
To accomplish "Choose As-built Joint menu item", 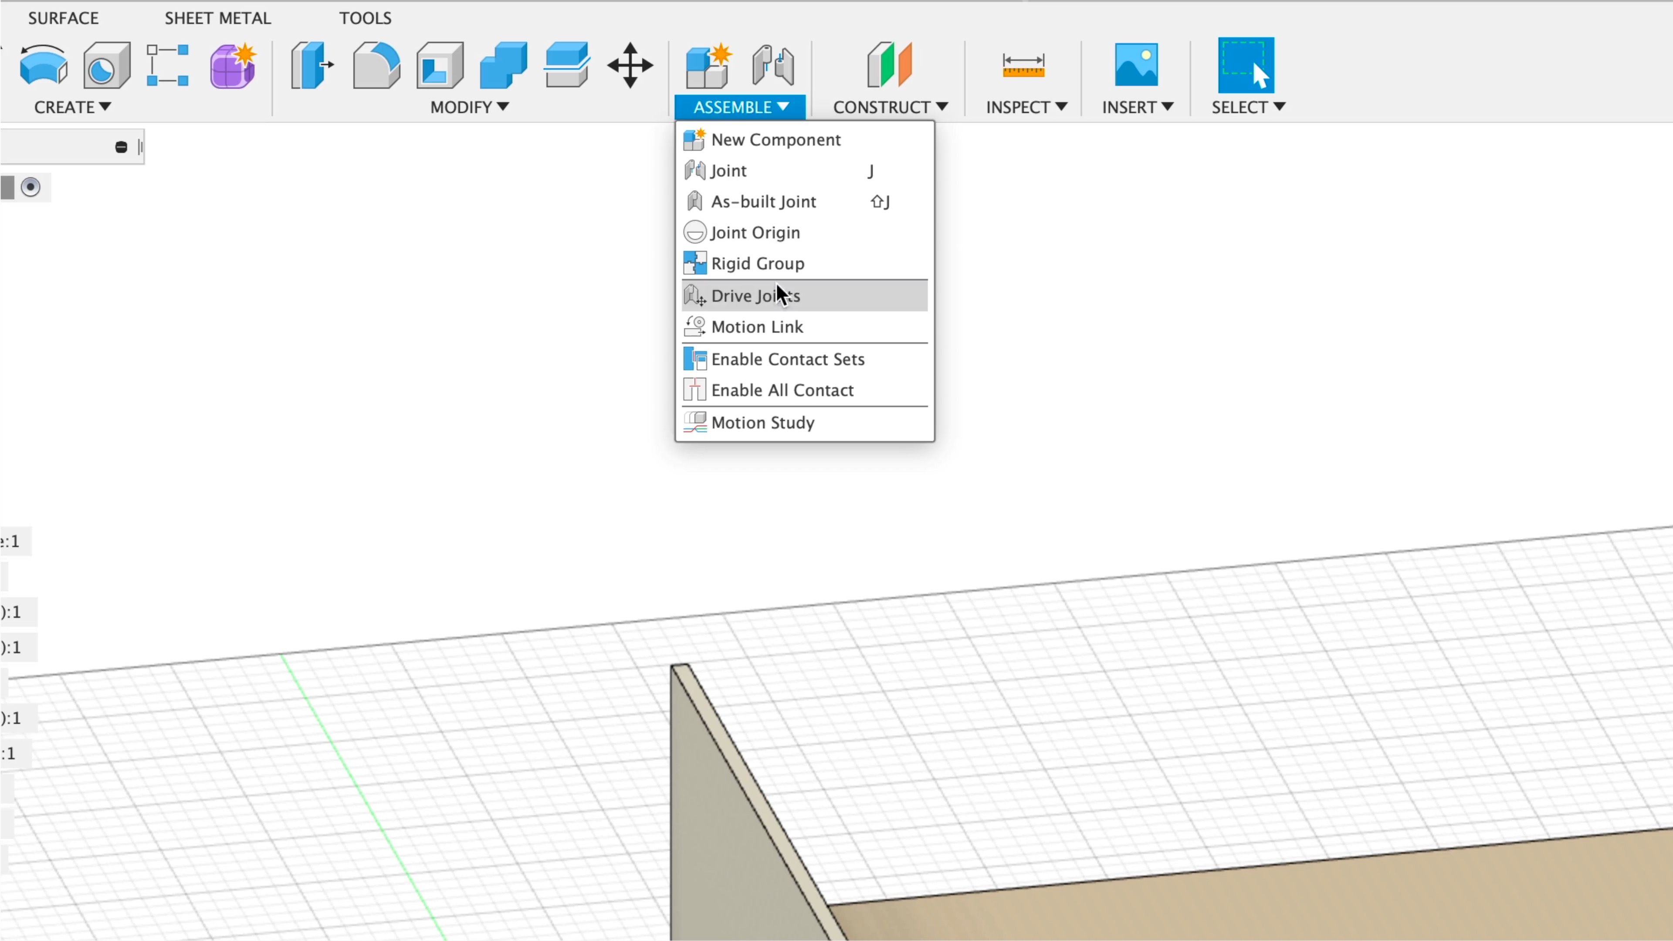I will click(x=804, y=202).
